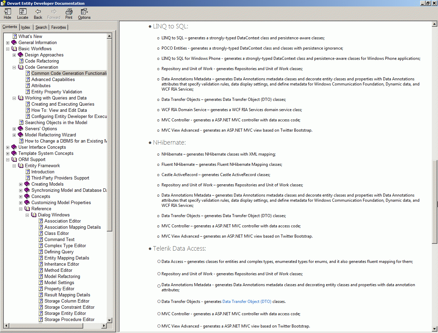This screenshot has width=438, height=333.
Task: Collapse the Code Generation node
Action: tap(14, 67)
